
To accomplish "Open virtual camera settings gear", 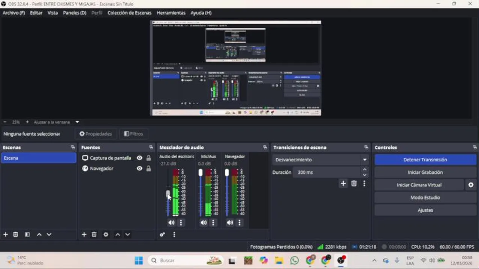I will pos(471,185).
